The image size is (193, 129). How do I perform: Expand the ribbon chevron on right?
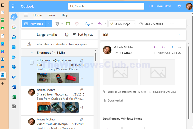point(188,26)
